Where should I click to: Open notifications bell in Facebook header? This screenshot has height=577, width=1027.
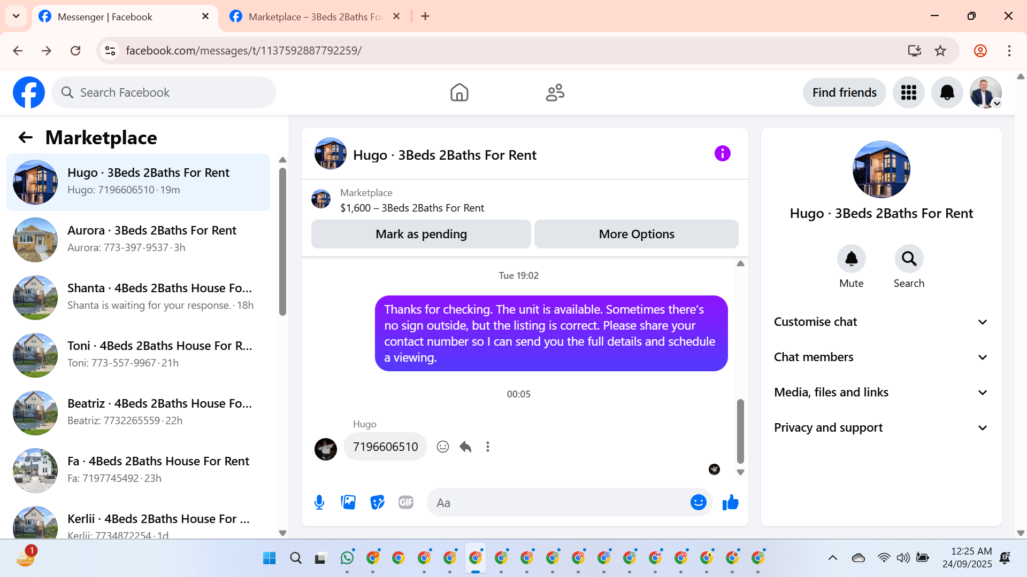pos(947,92)
